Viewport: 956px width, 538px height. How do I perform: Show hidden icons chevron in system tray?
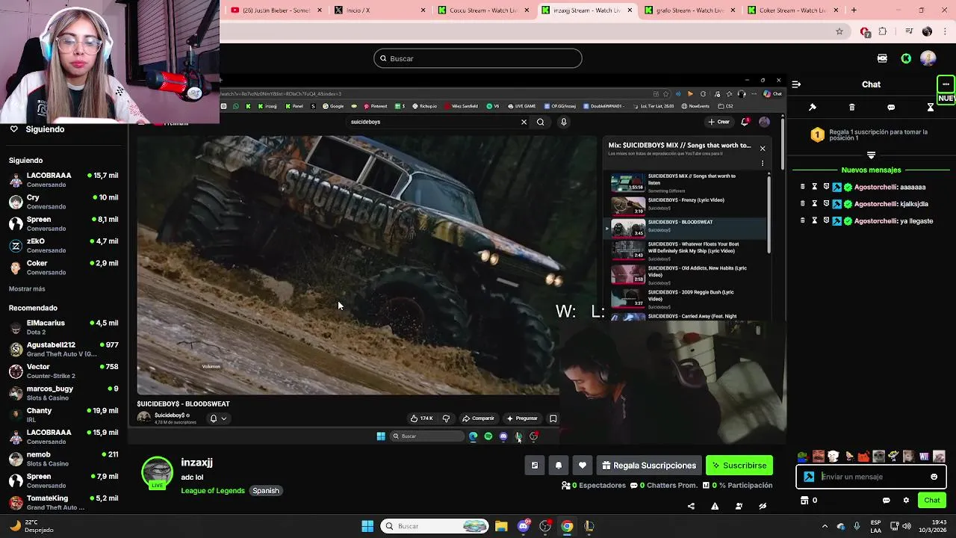pyautogui.click(x=825, y=526)
